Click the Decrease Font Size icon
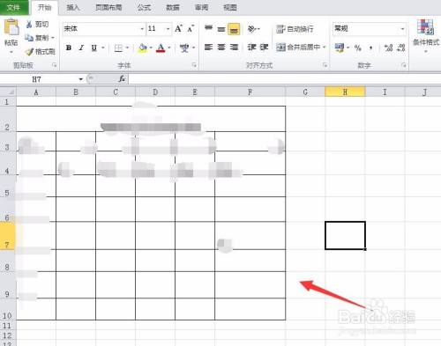Viewport: 441px width, 346px height. coord(191,29)
